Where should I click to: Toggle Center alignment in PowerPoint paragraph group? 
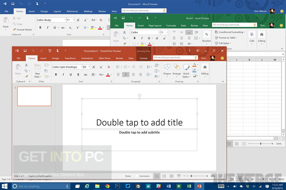click(126, 74)
